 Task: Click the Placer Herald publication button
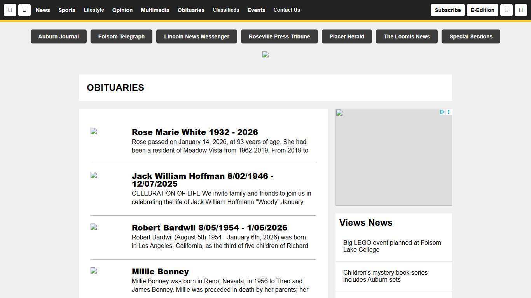(x=346, y=36)
